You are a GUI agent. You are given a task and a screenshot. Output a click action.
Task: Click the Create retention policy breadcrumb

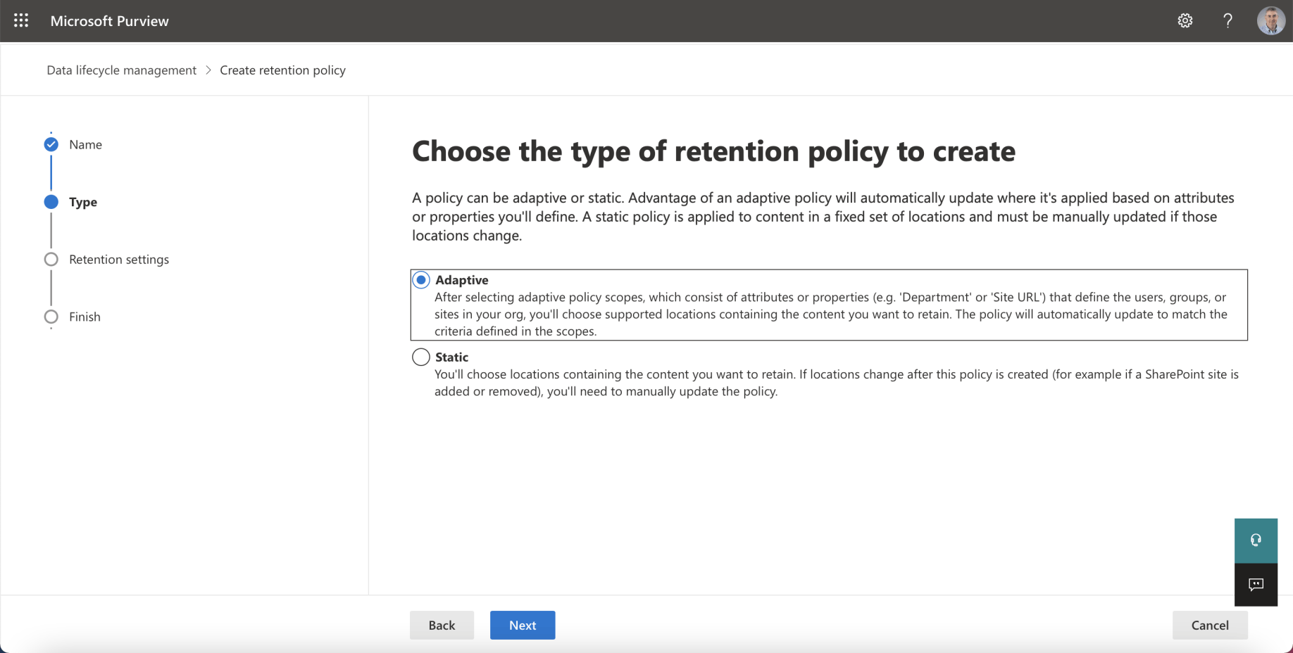pyautogui.click(x=282, y=70)
